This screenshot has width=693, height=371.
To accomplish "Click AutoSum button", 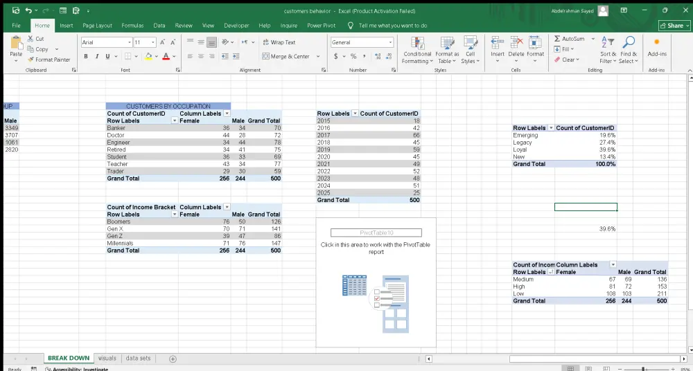I will click(570, 39).
